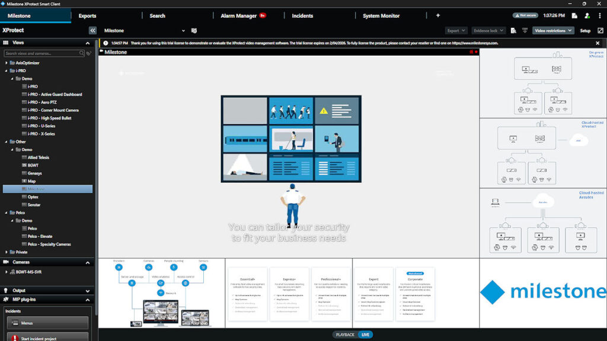The width and height of the screenshot is (607, 341).
Task: Switch the player to PLAYBACK mode
Action: [346, 334]
